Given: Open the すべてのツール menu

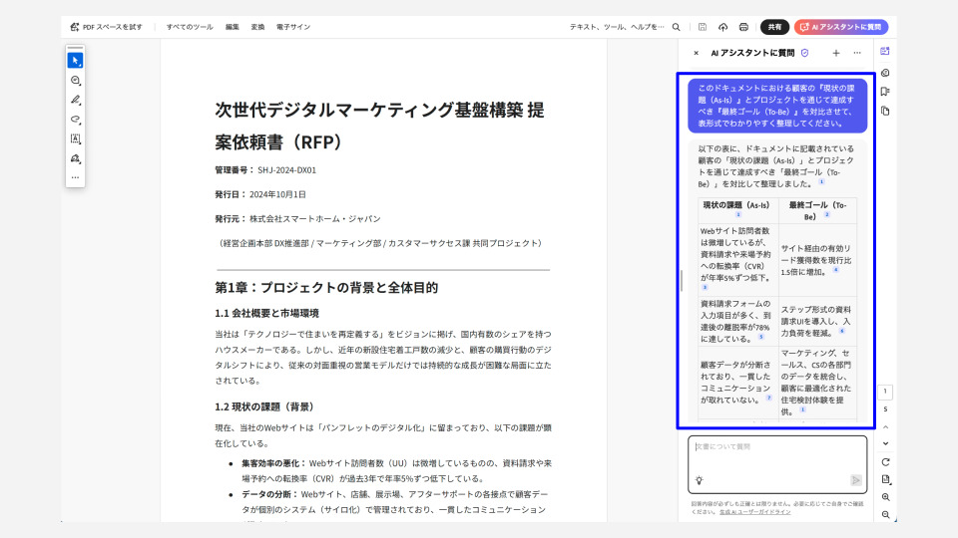Looking at the screenshot, I should [x=190, y=27].
